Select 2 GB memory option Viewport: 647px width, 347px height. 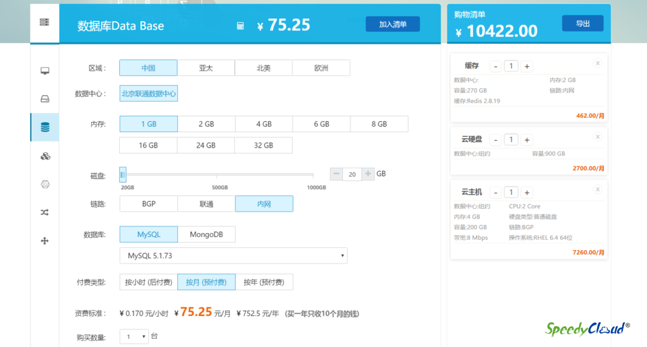[206, 124]
